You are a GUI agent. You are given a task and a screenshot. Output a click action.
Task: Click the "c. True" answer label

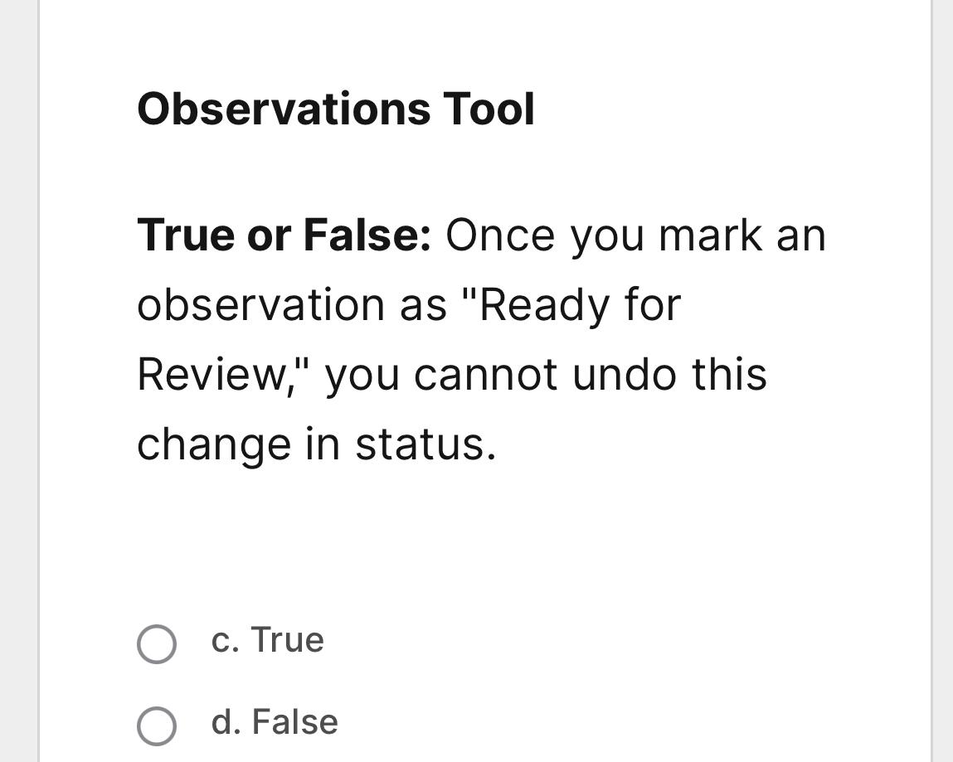(x=267, y=640)
